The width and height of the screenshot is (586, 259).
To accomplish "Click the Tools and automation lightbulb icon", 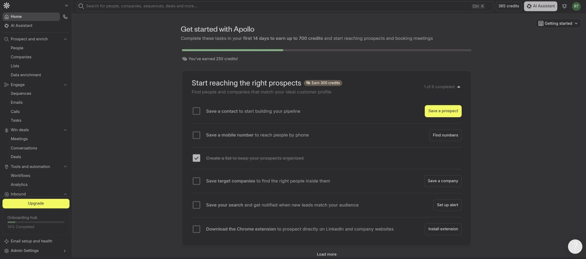I will point(7,167).
